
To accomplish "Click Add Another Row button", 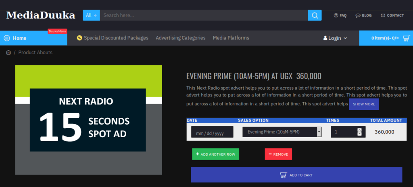I will [215, 154].
